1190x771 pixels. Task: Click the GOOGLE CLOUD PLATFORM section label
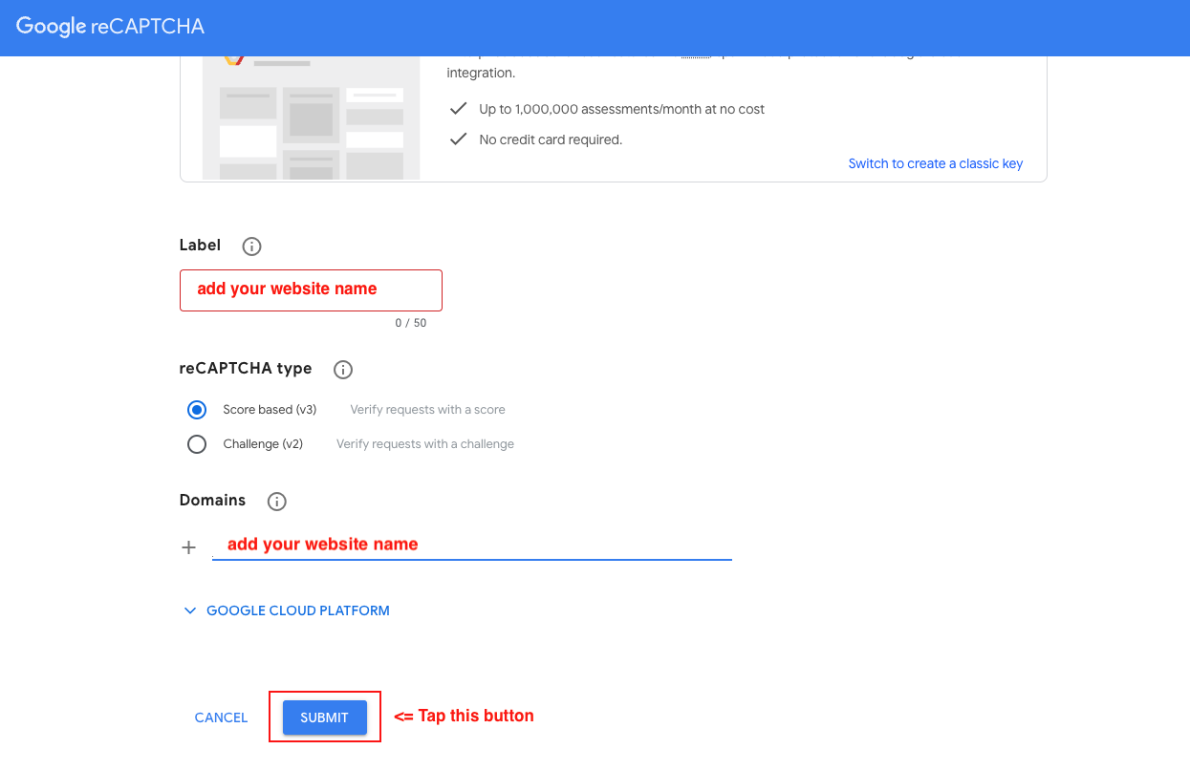click(297, 610)
